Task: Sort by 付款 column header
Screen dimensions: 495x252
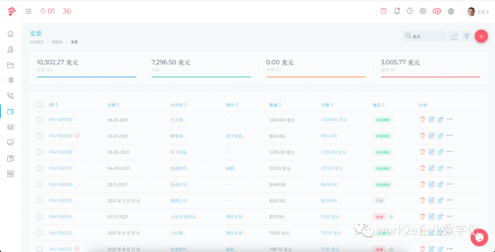Action: (327, 104)
